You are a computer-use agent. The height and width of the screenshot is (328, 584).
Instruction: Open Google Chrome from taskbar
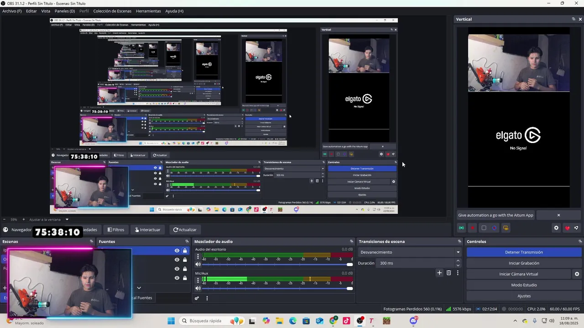[333, 321]
